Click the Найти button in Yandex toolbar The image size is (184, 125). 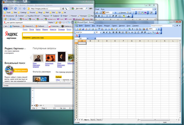(x=51, y=23)
